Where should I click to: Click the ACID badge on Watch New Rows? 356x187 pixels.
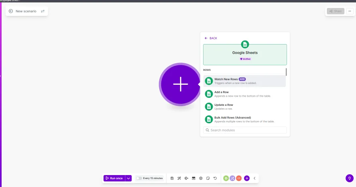coord(242,79)
